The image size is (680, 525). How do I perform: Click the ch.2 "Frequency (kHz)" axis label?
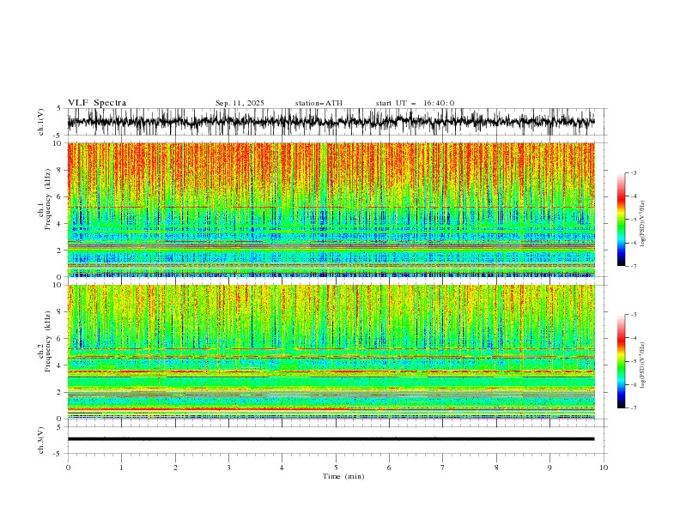tap(48, 341)
